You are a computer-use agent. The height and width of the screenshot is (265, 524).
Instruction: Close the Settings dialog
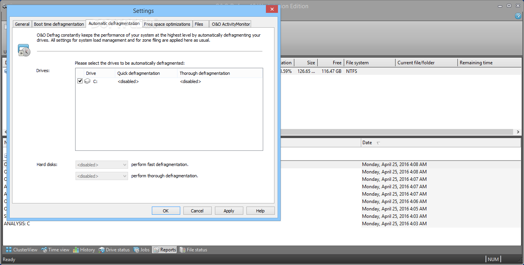(x=272, y=9)
